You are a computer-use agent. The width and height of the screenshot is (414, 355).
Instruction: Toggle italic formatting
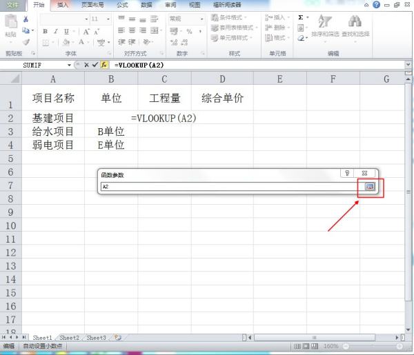56,32
